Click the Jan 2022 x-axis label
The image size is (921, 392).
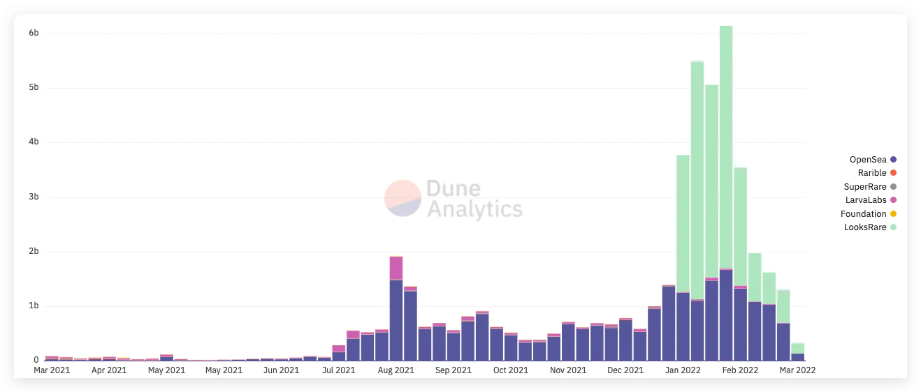click(683, 370)
